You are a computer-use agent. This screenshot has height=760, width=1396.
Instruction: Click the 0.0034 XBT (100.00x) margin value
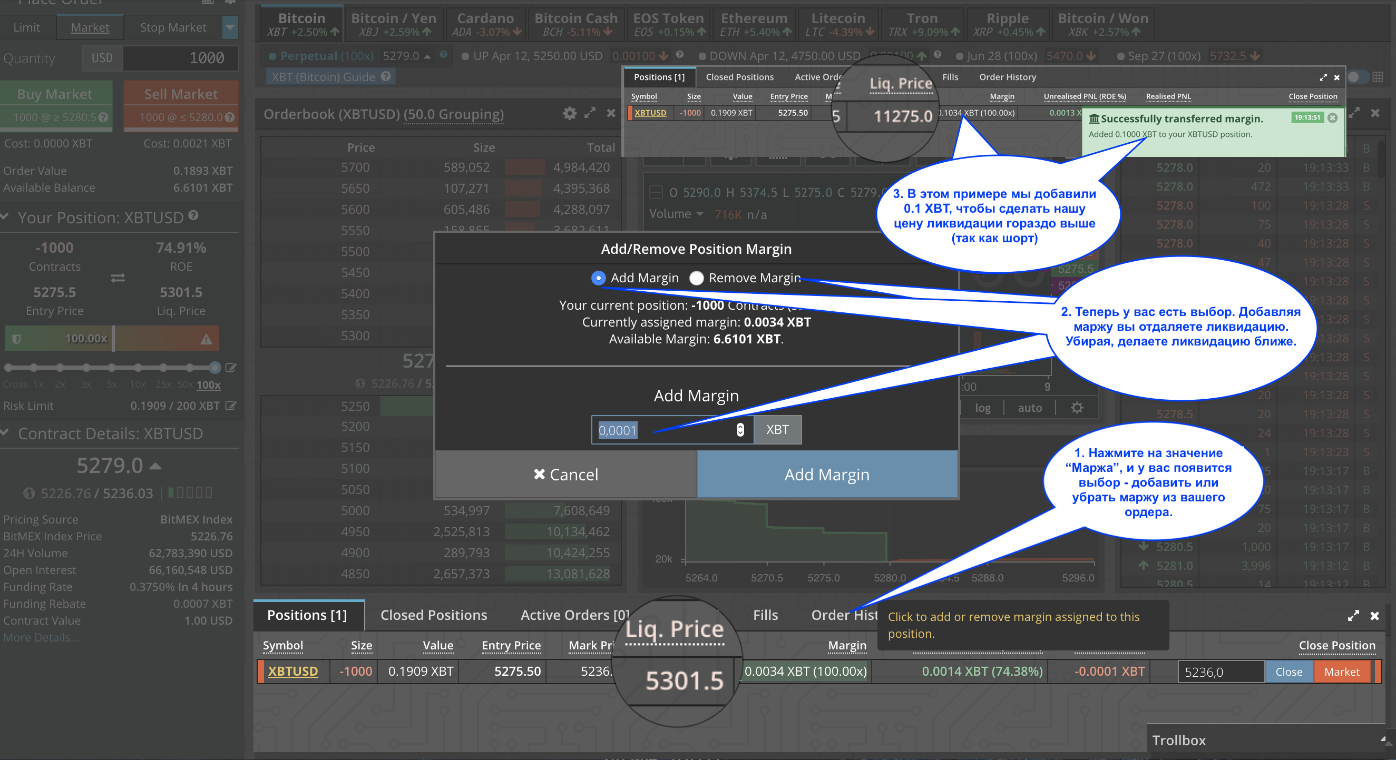click(805, 671)
